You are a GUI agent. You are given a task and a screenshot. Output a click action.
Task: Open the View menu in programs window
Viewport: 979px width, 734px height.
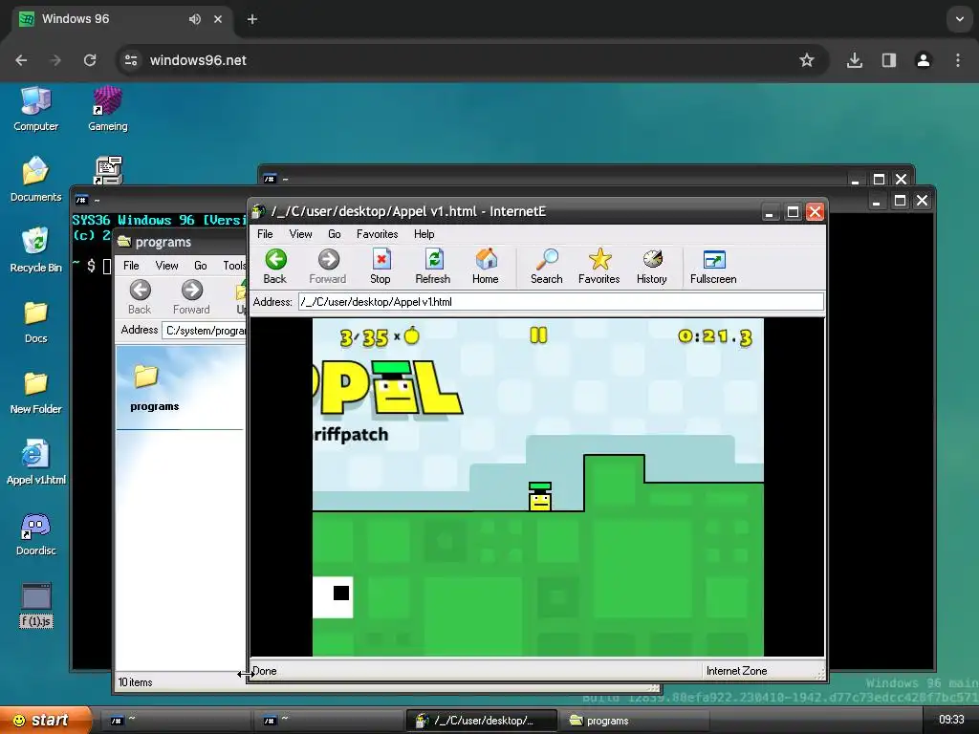(x=166, y=266)
